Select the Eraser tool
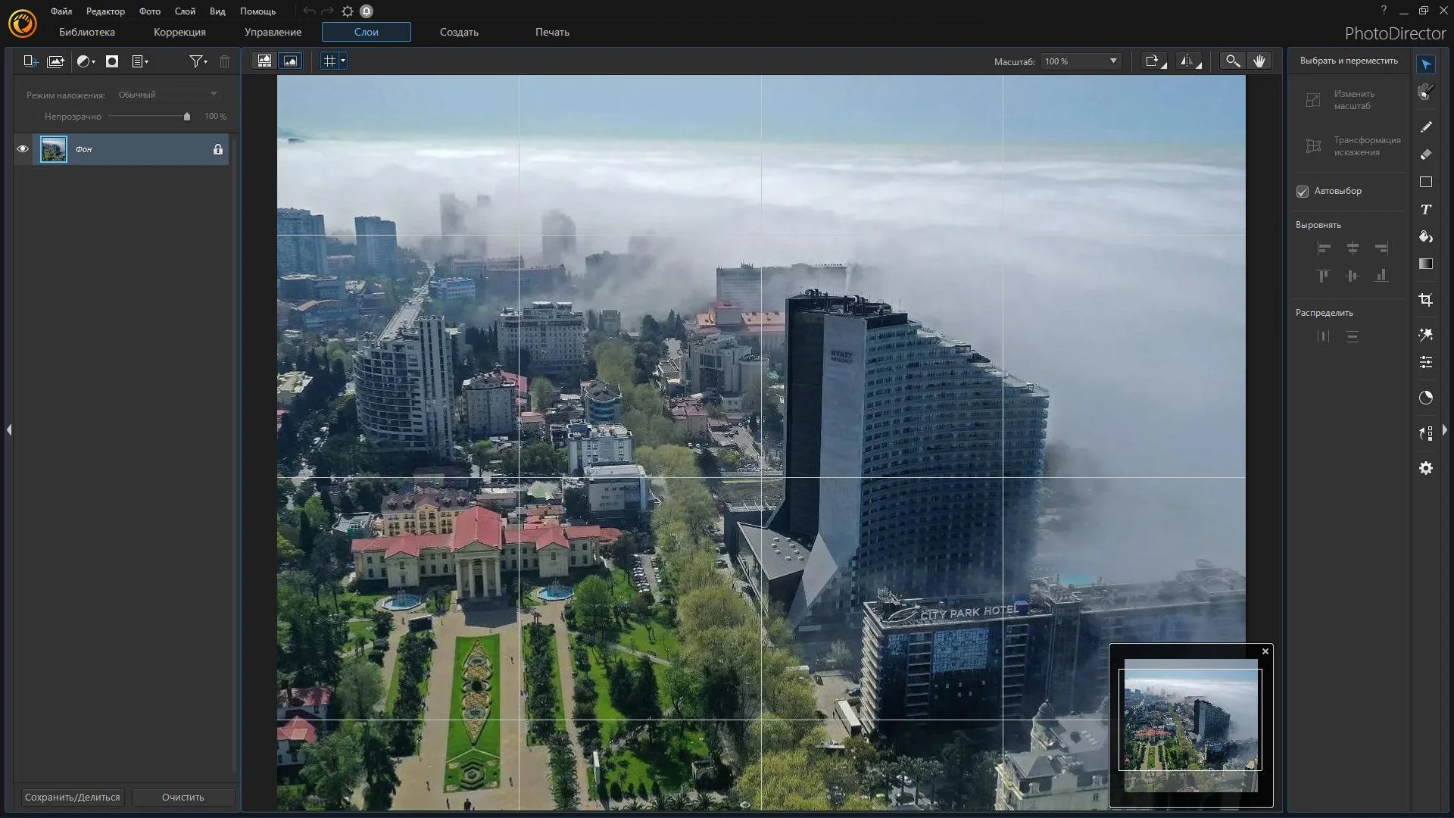The image size is (1454, 818). tap(1426, 154)
